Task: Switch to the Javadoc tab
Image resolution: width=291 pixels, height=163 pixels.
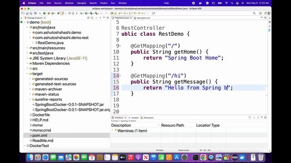Action: pyautogui.click(x=134, y=118)
